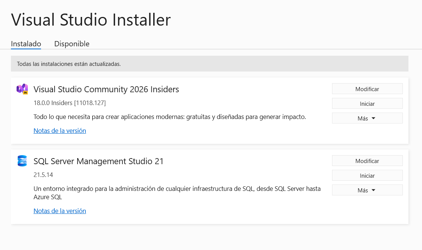
Task: Launch Visual Studio Community 2026 with Iniciar
Action: pyautogui.click(x=367, y=104)
